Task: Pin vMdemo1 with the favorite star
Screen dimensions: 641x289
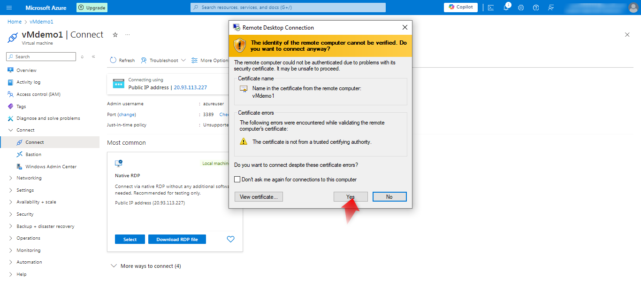Action: tap(115, 35)
